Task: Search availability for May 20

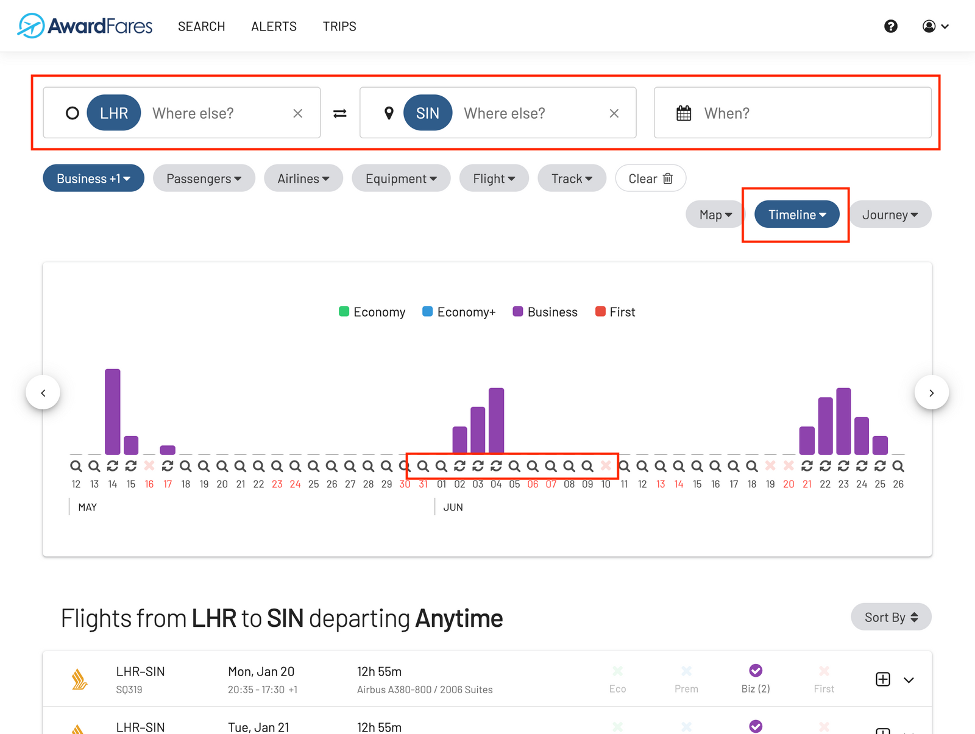Action: pyautogui.click(x=222, y=466)
